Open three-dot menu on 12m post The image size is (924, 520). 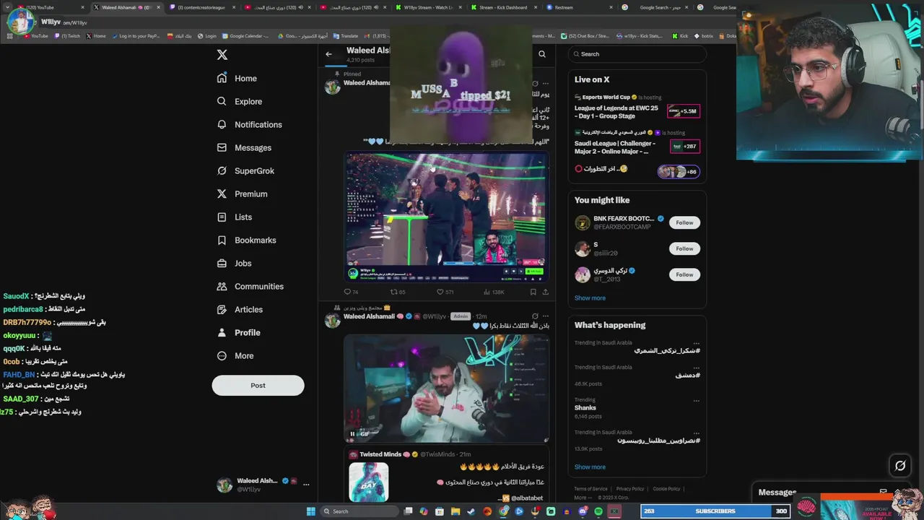(545, 316)
